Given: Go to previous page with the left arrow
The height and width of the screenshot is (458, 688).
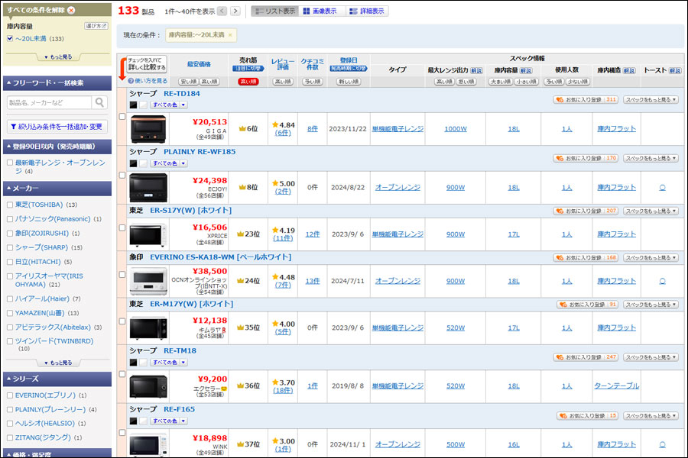Looking at the screenshot, I should pos(222,11).
